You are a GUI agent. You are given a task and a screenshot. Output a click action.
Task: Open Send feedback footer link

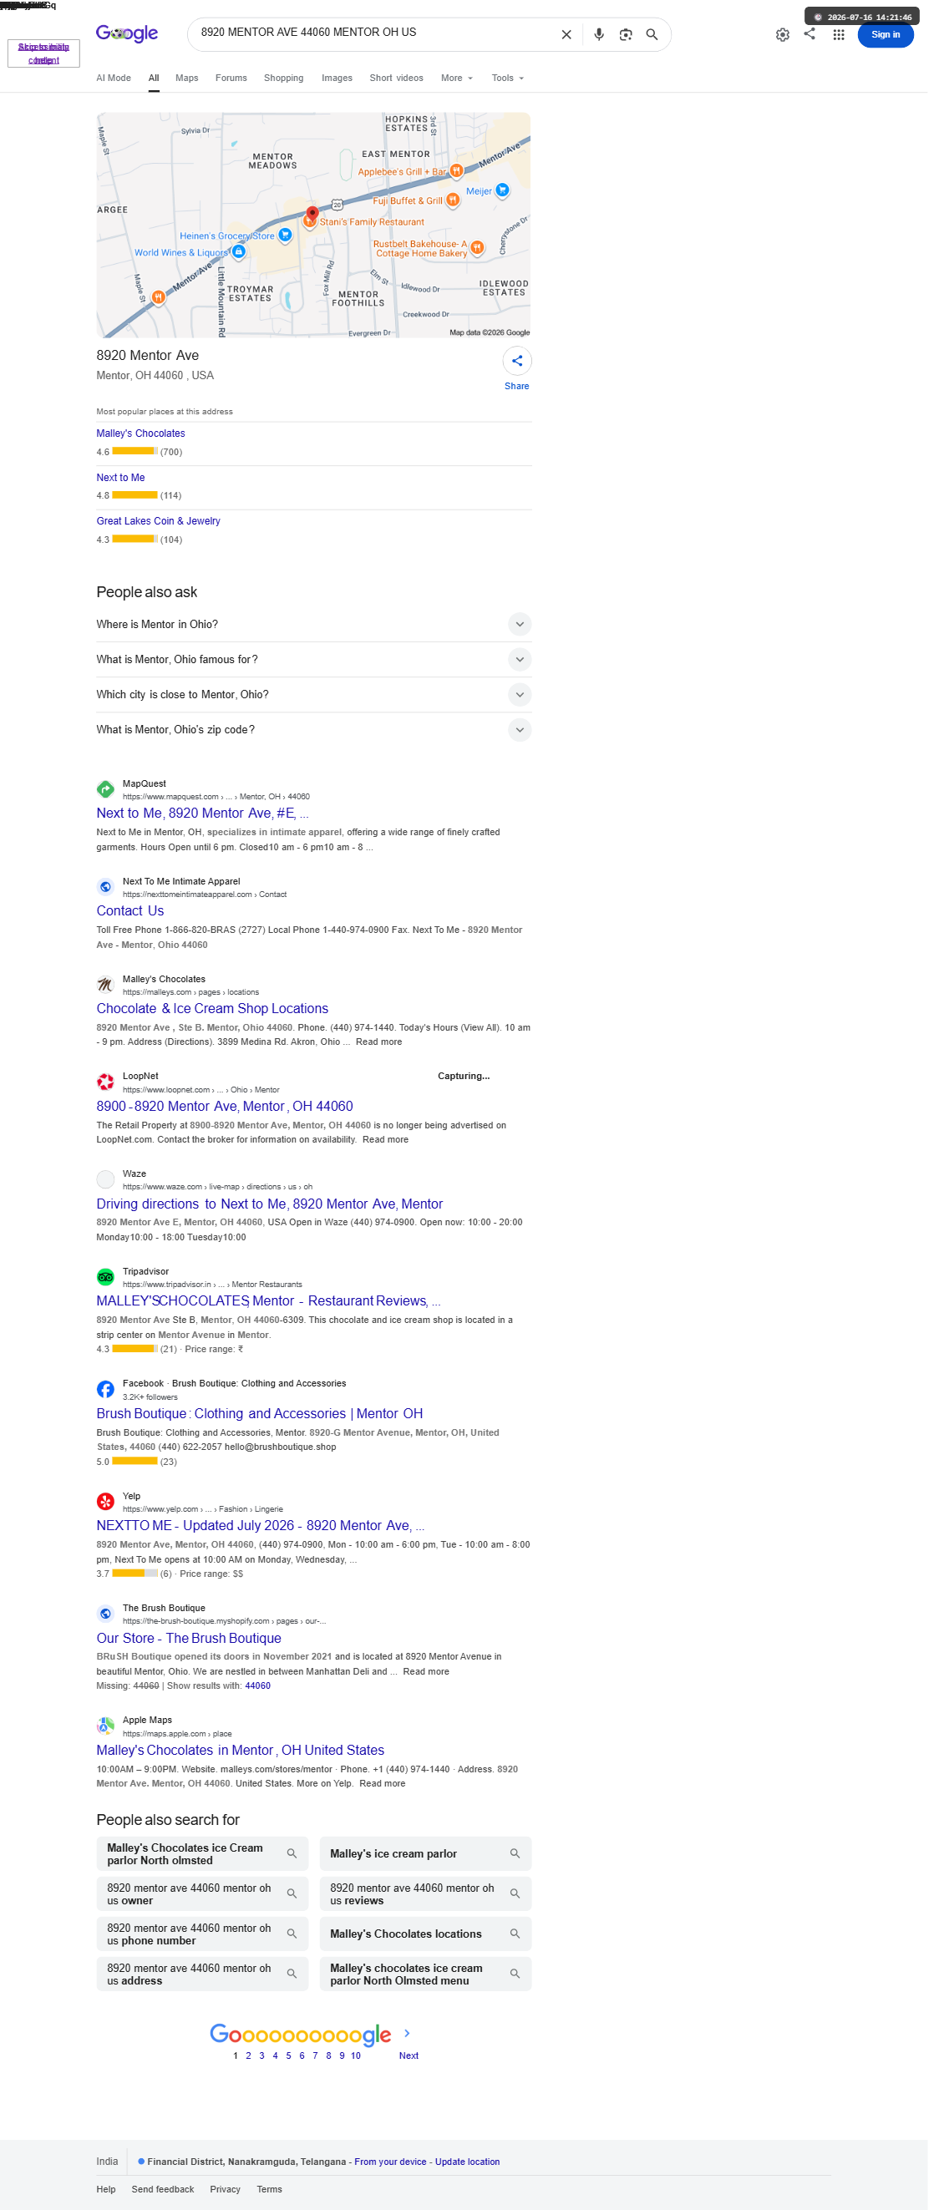pos(162,2188)
